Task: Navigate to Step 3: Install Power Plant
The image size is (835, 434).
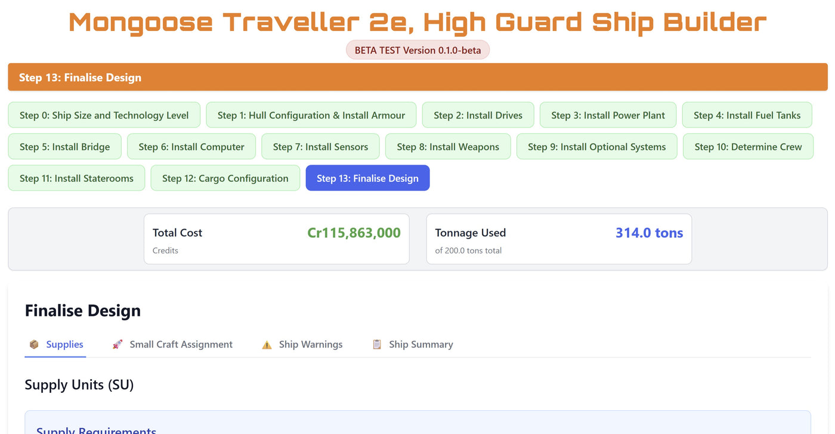Action: pos(608,115)
